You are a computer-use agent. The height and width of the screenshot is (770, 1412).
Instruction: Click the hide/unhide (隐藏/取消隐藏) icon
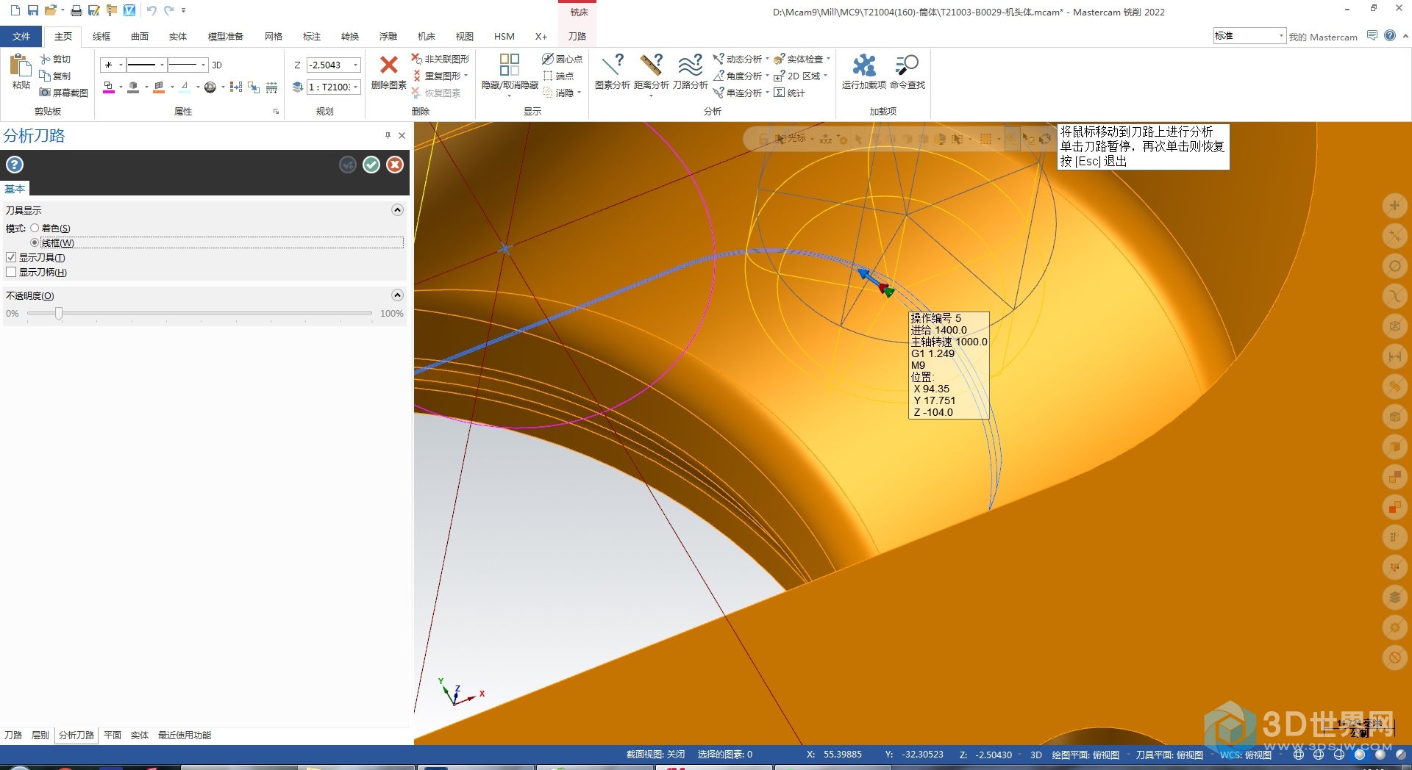pyautogui.click(x=510, y=65)
